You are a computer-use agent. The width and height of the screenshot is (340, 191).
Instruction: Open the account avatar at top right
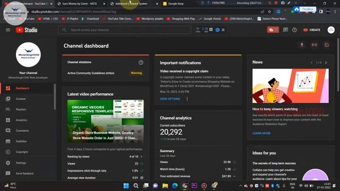[331, 30]
